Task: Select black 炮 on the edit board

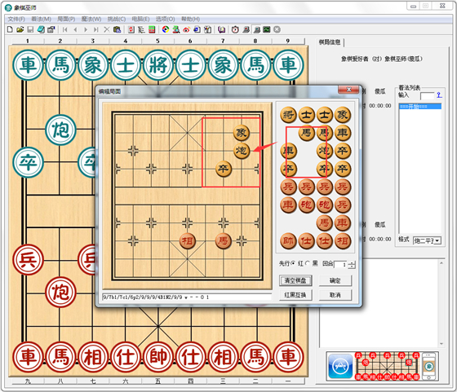Action: tap(242, 151)
